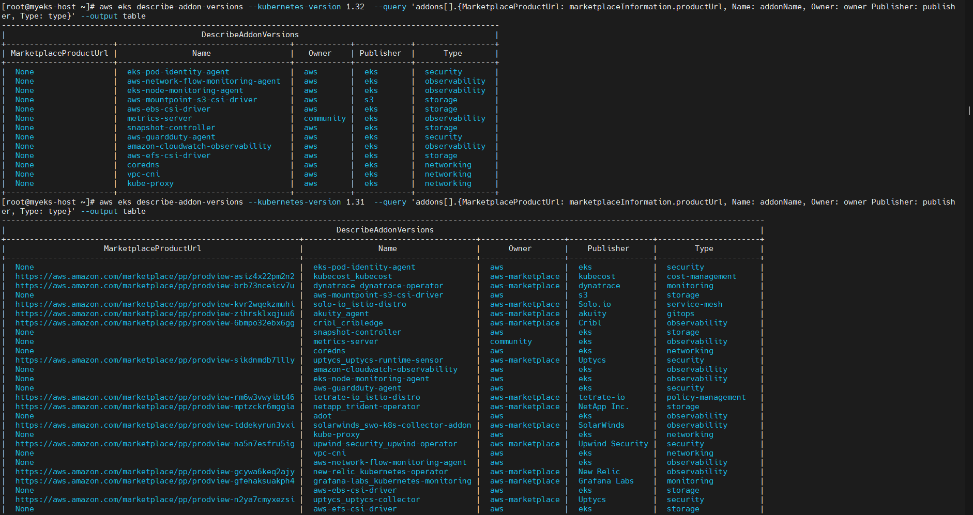Click the Type header of the 1.32 table
973x515 pixels.
point(453,53)
